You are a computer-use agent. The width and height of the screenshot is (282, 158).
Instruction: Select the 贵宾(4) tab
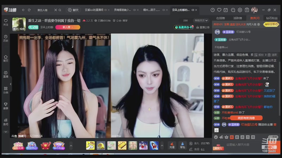(255, 18)
